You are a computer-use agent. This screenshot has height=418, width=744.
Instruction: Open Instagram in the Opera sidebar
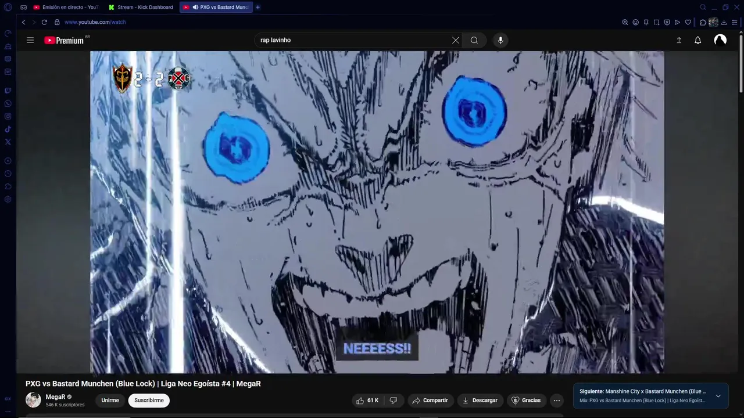(x=8, y=116)
